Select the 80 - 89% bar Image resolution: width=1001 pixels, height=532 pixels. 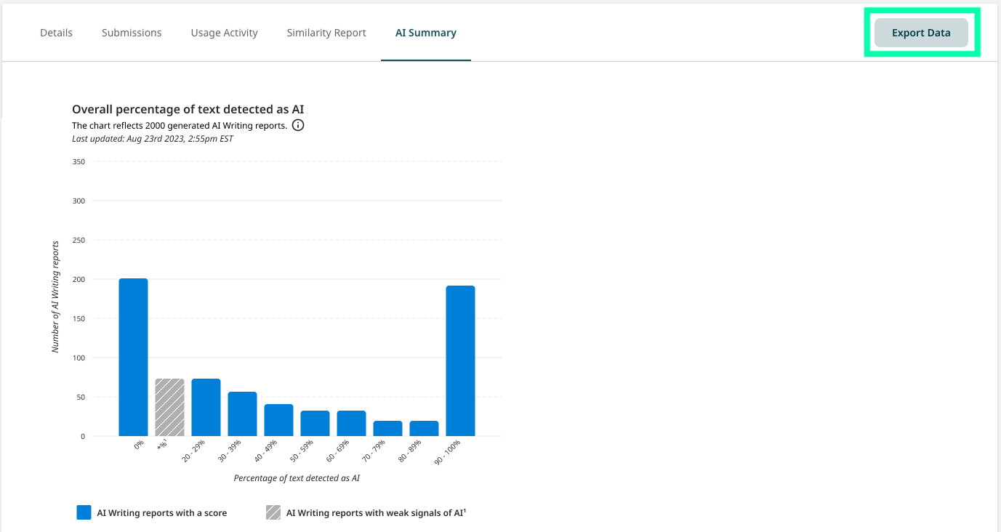click(x=425, y=428)
